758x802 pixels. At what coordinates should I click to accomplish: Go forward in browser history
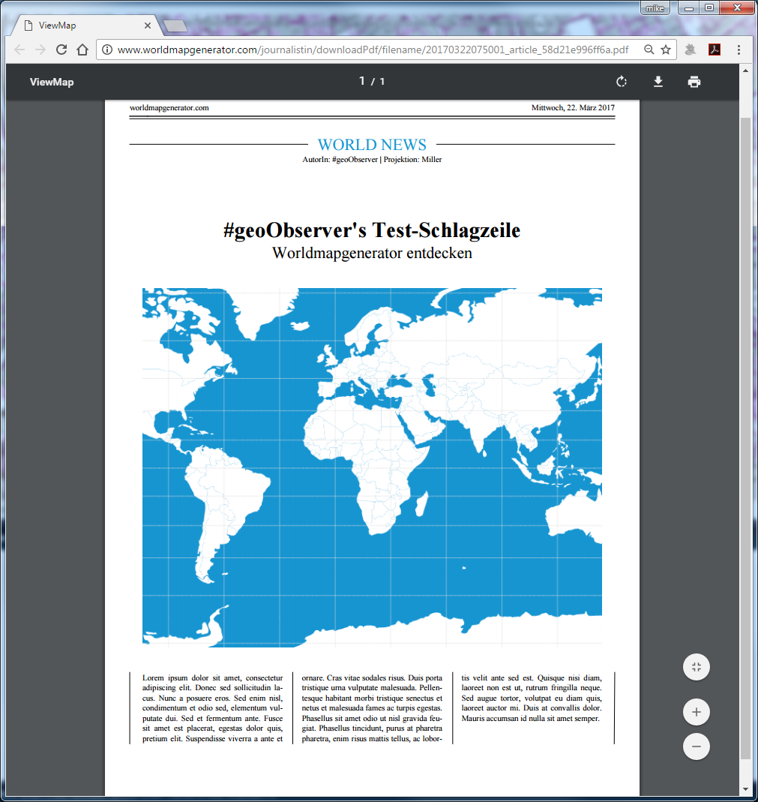[40, 50]
